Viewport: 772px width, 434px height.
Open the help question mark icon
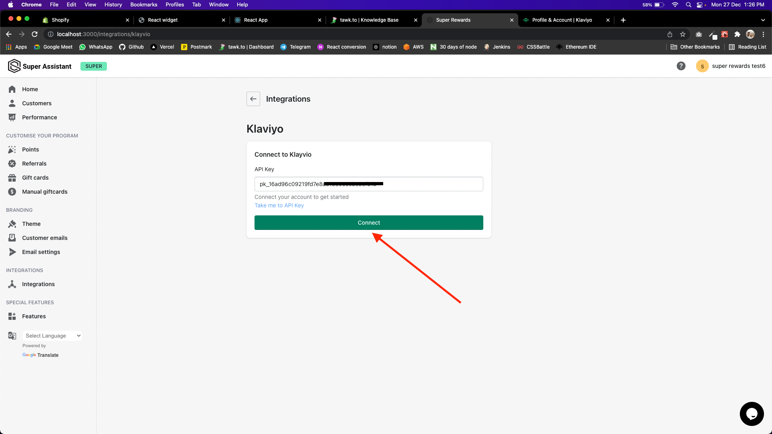681,66
